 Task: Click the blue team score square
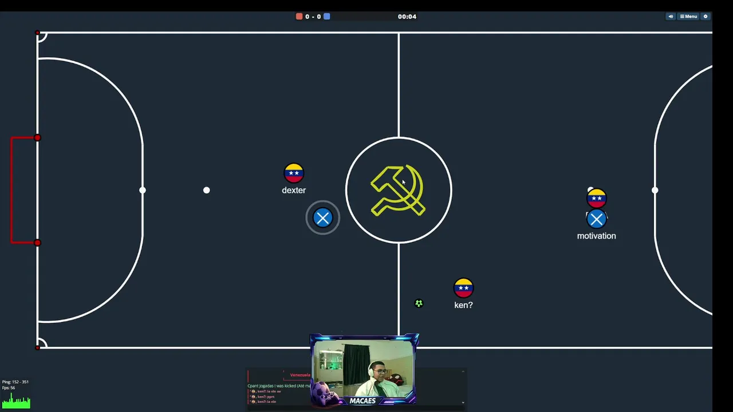click(x=326, y=17)
